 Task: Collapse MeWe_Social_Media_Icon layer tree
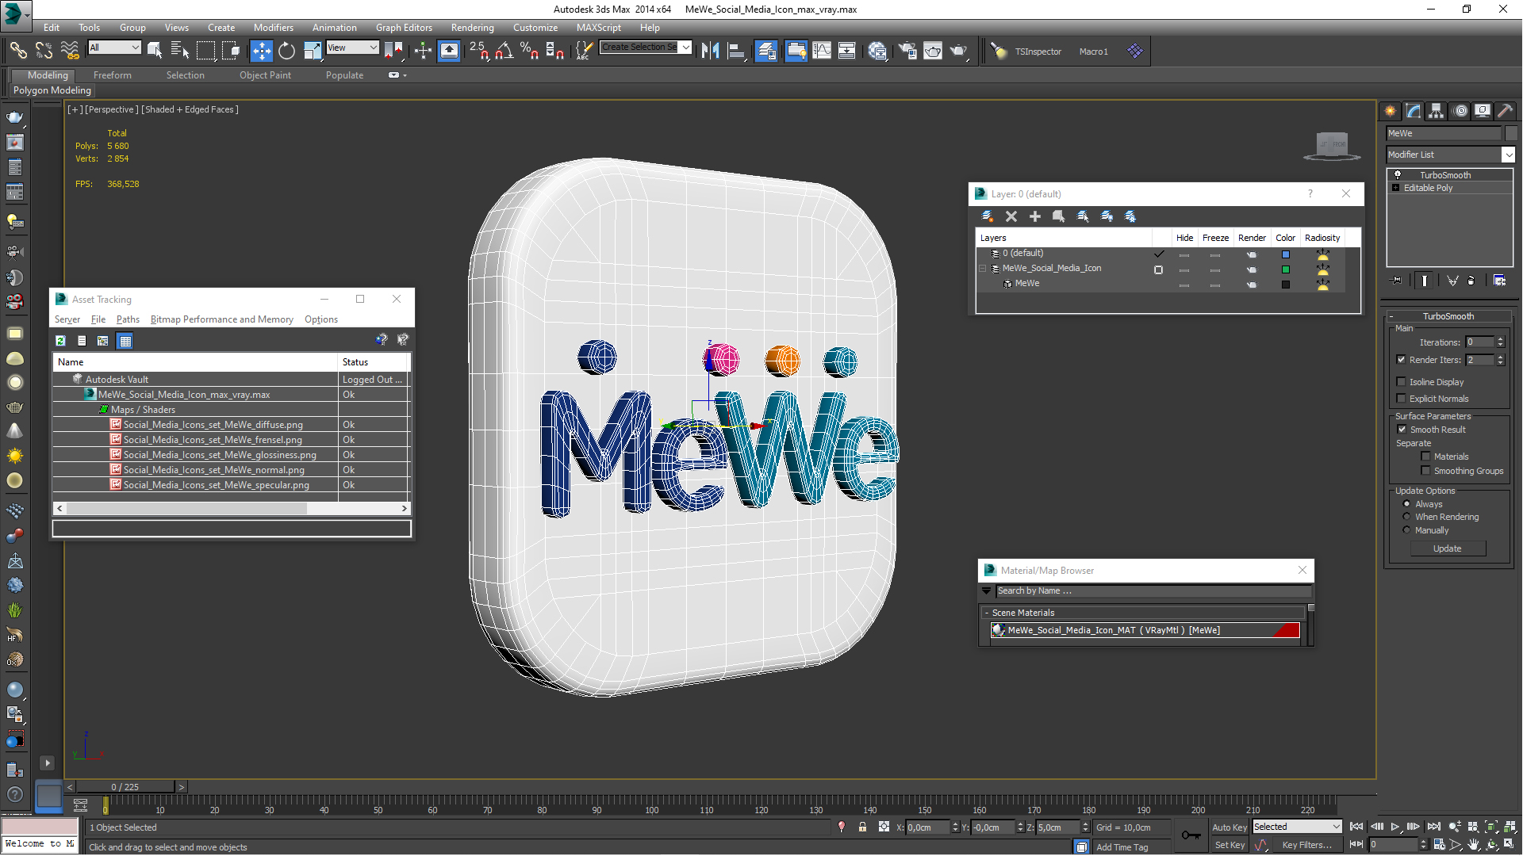(x=983, y=269)
